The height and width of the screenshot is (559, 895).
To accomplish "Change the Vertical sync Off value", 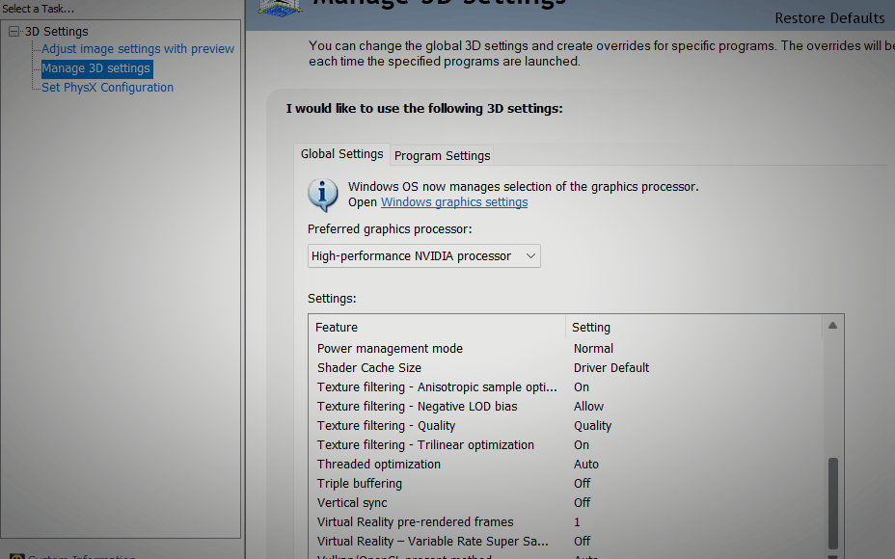I will (x=583, y=503).
